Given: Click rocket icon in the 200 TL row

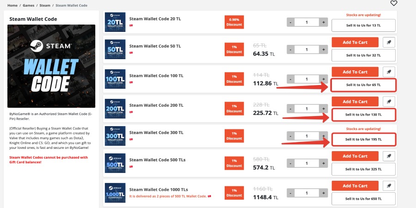Looking at the screenshot, I should point(389,101).
